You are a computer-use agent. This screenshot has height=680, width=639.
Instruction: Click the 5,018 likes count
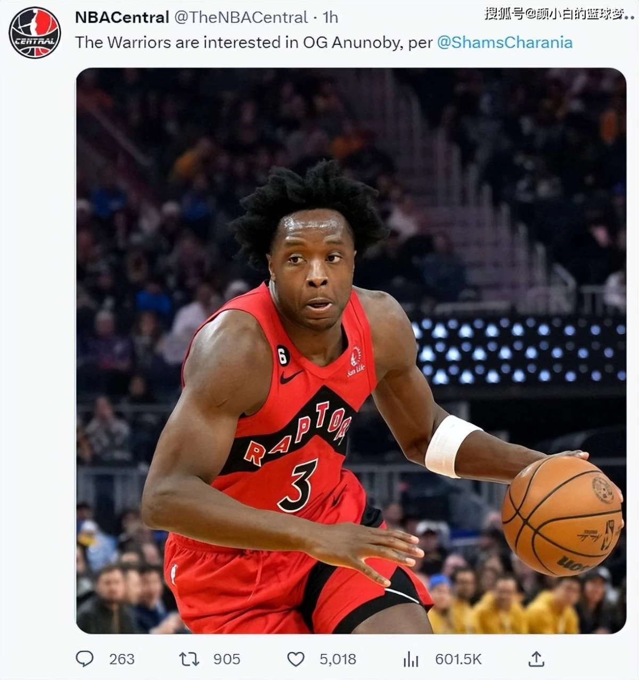[x=338, y=659]
